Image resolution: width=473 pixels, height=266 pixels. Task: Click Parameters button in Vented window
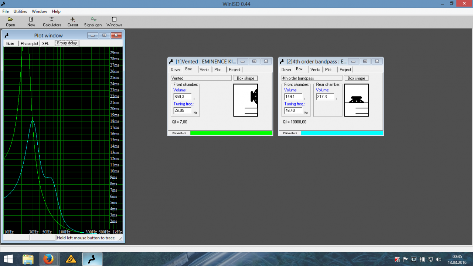179,133
